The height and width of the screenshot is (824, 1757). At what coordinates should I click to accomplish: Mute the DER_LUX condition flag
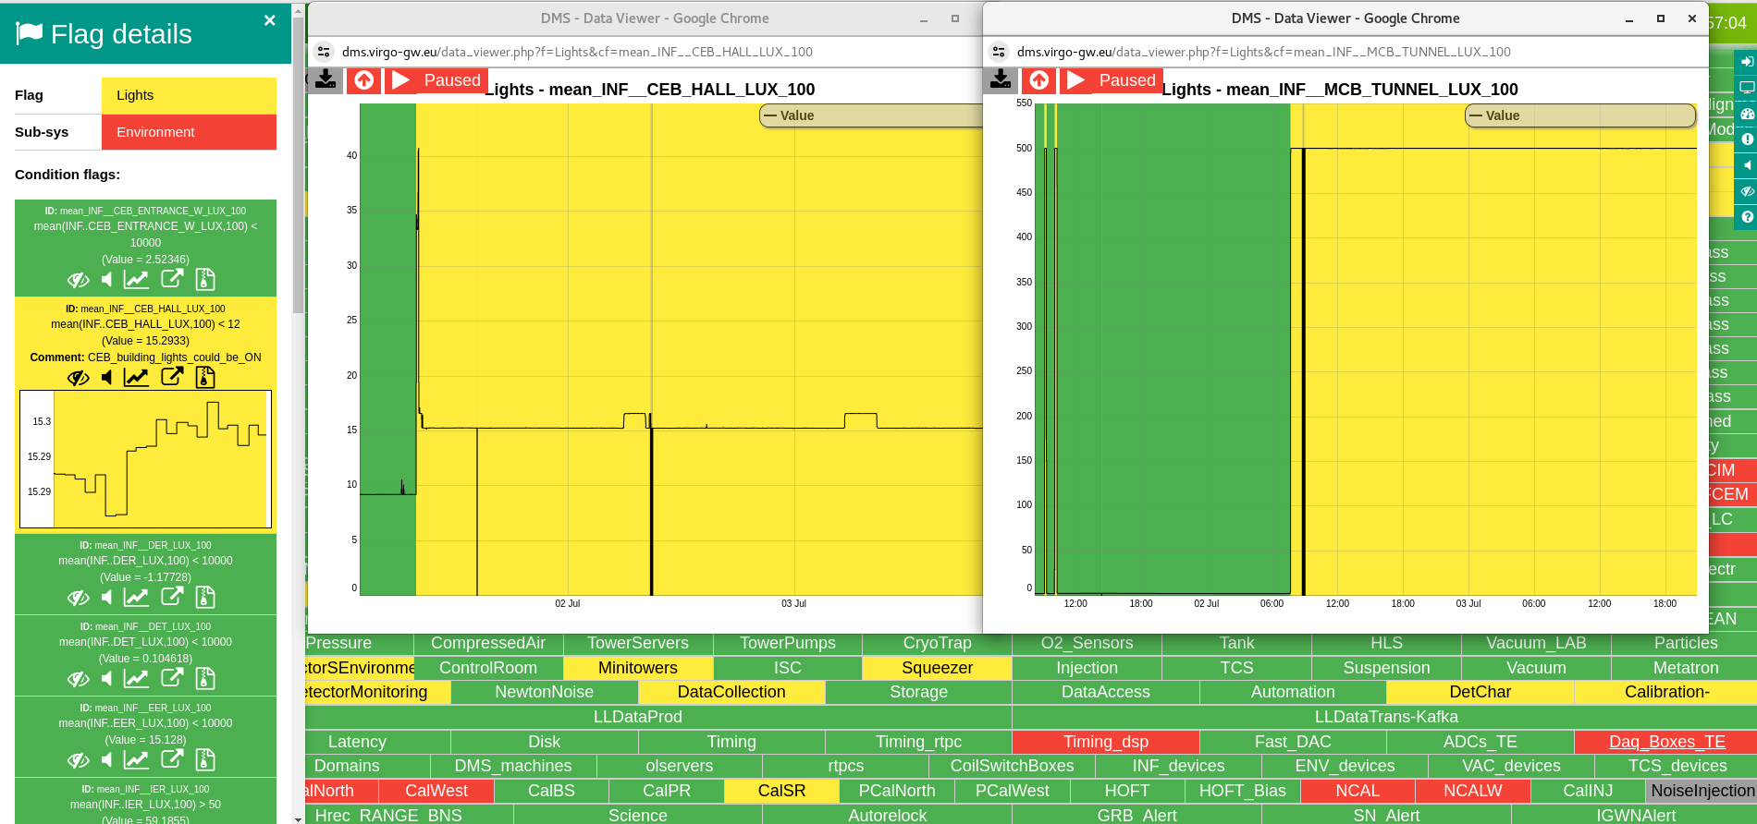[x=107, y=597]
